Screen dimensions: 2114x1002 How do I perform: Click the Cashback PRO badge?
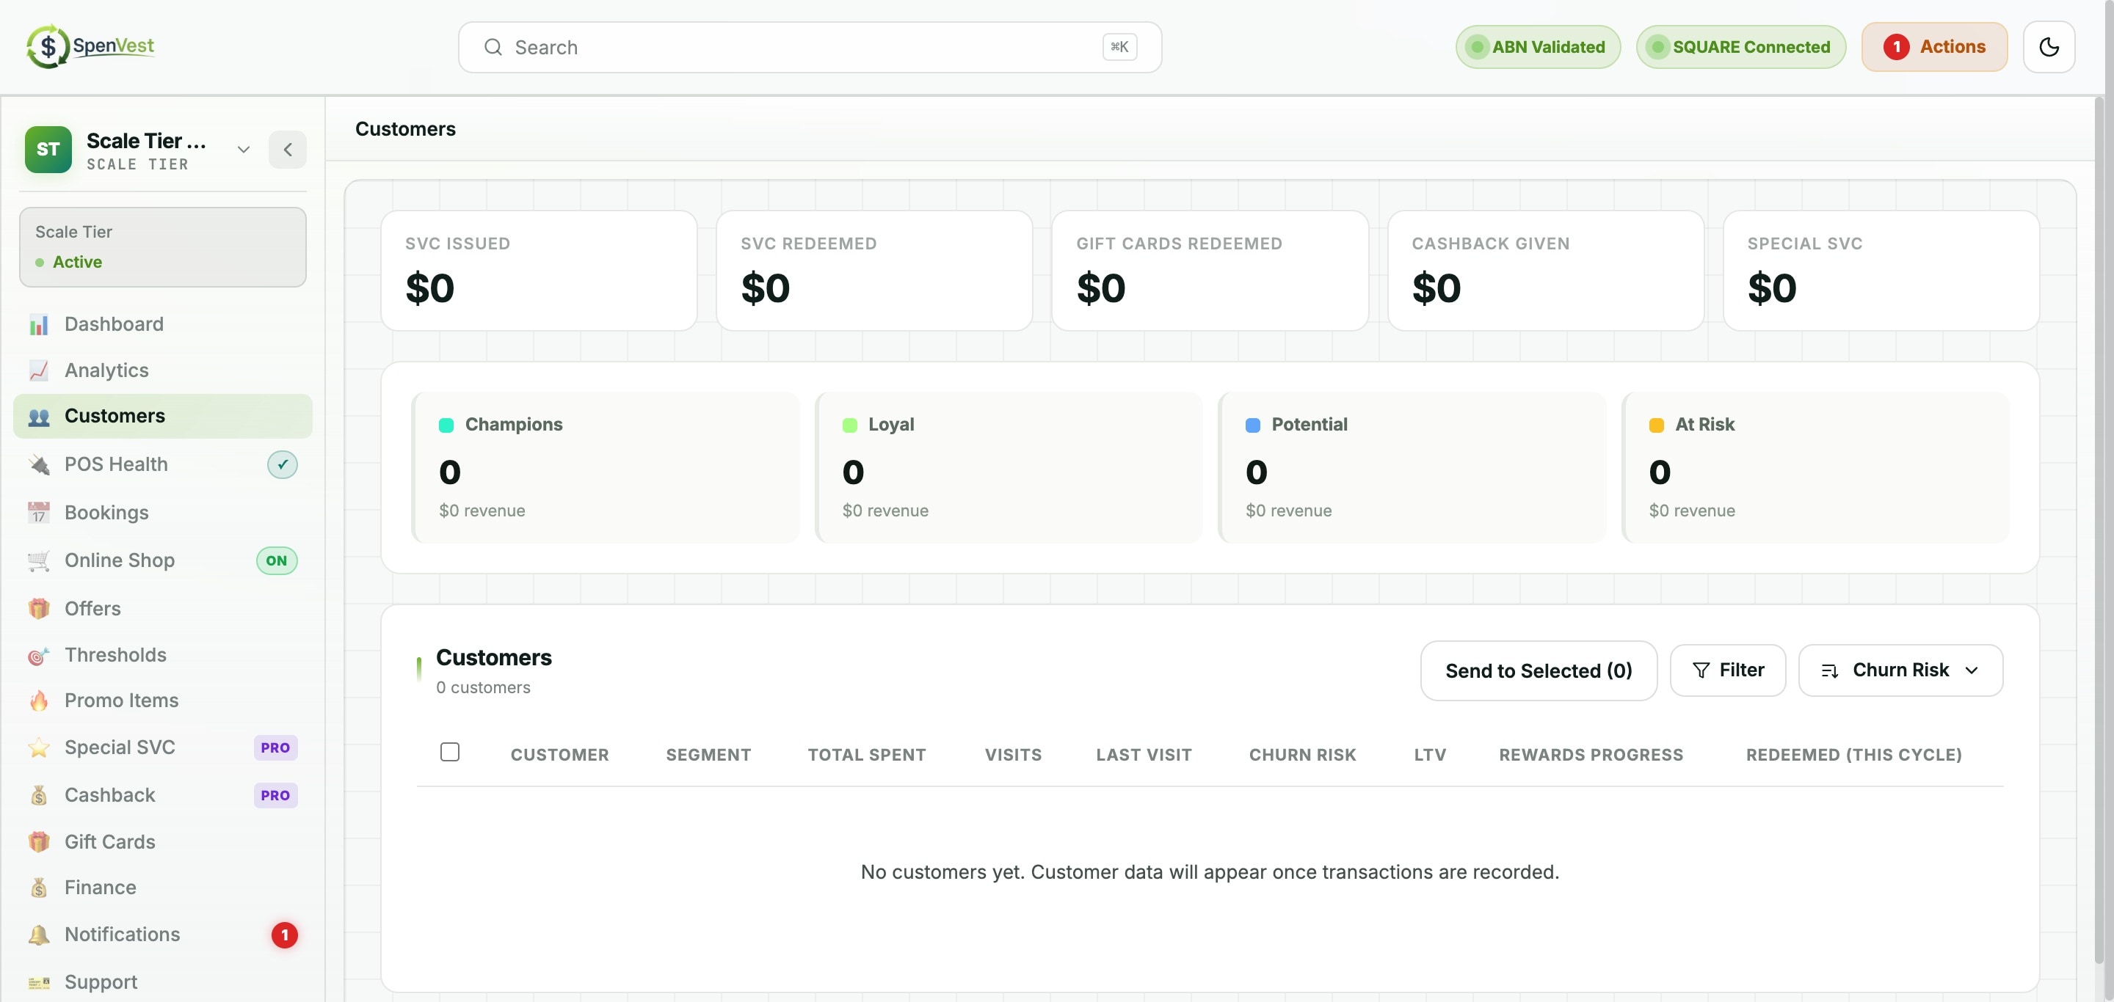[275, 795]
